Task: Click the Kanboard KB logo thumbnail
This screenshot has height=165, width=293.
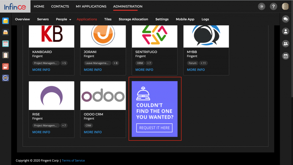Action: coord(52,36)
